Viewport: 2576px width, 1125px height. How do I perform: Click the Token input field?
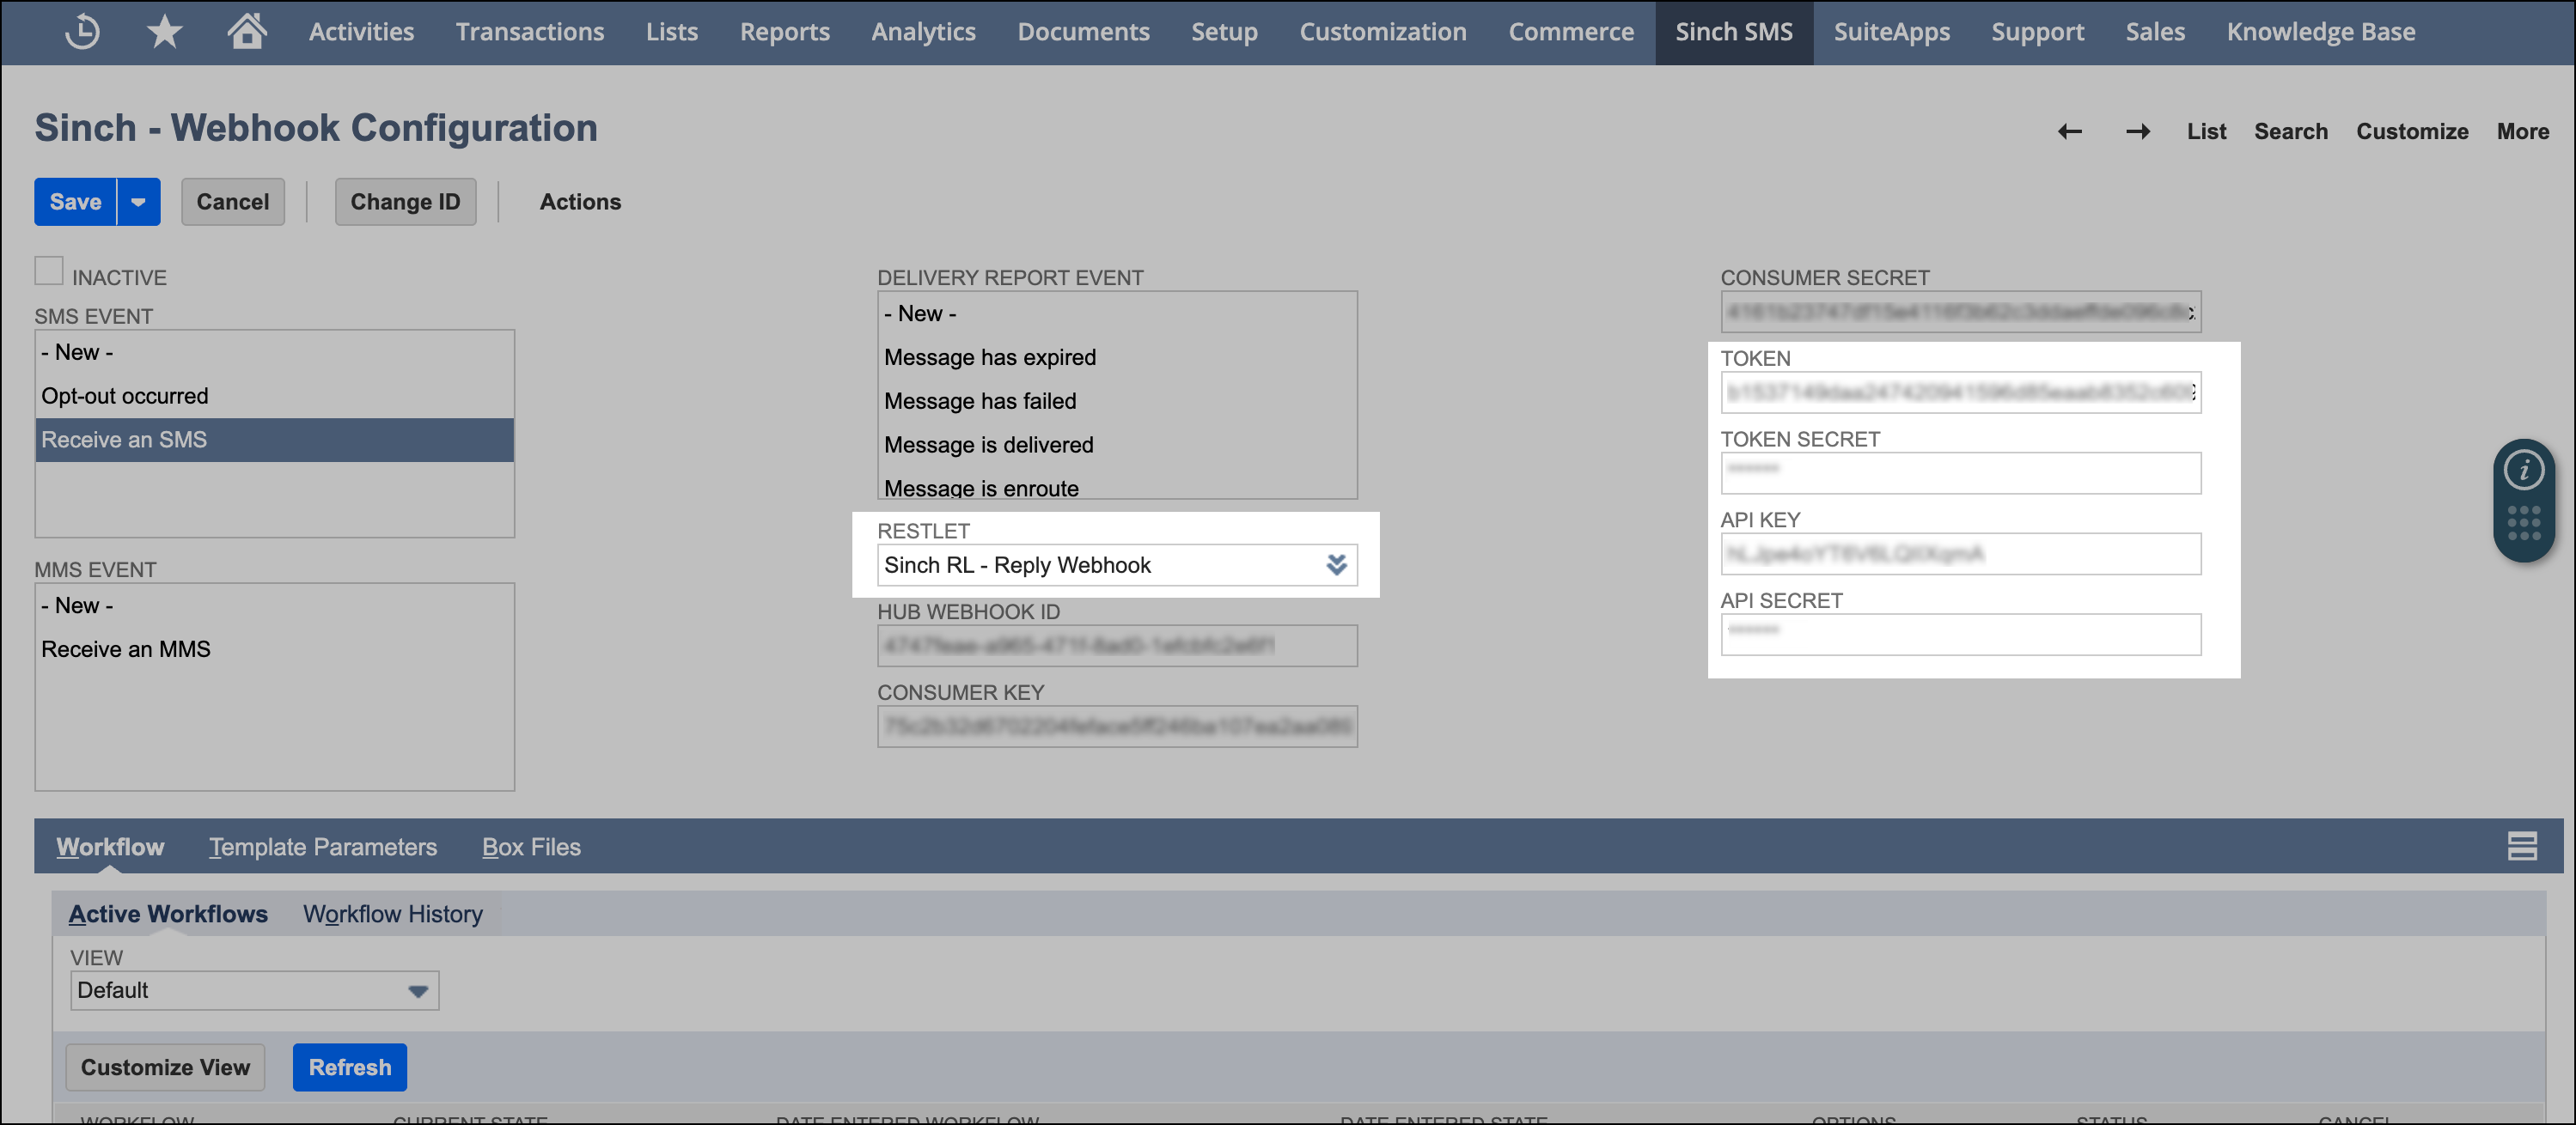click(x=1960, y=392)
